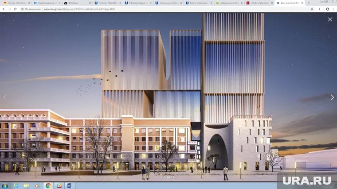Image resolution: width=337 pixels, height=189 pixels.
Task: Click the building rendering image
Action: 168,102
